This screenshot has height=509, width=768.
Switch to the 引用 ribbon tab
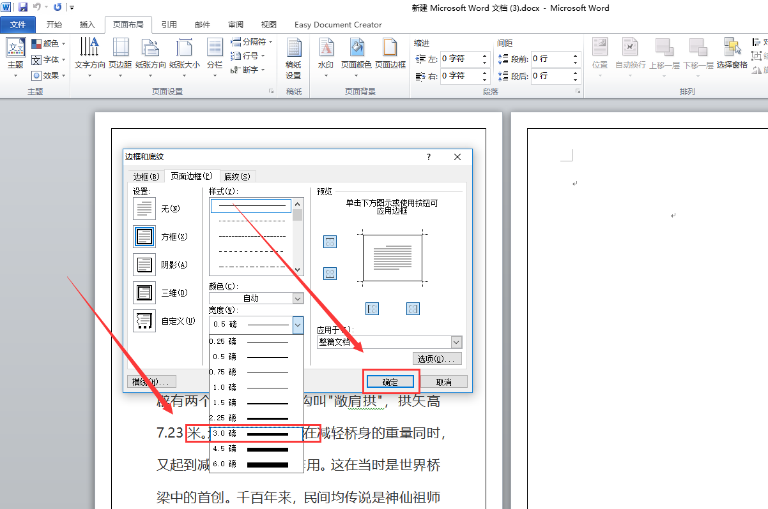pos(169,25)
